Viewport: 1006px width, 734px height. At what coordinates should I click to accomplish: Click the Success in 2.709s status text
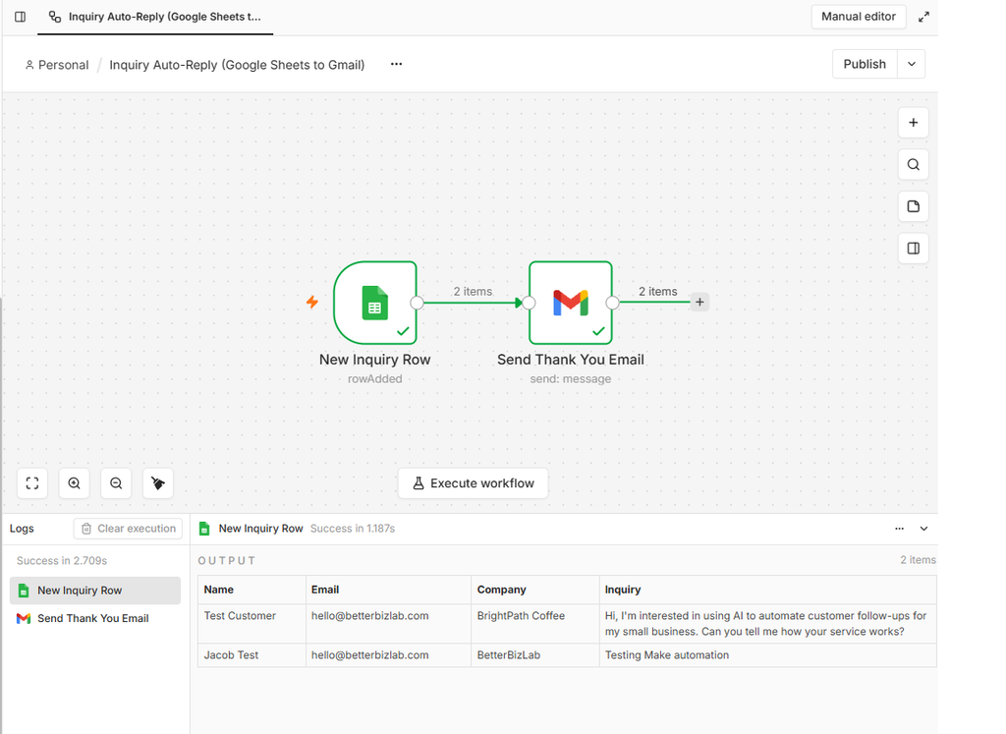click(x=62, y=561)
